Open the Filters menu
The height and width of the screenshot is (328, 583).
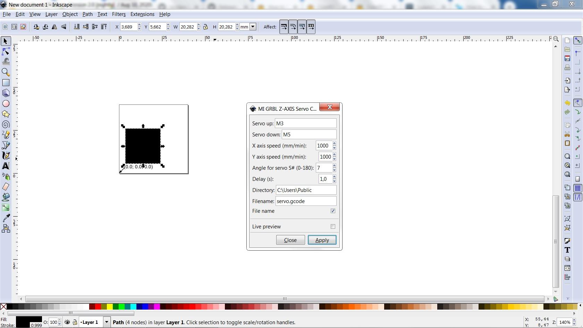coord(119,14)
